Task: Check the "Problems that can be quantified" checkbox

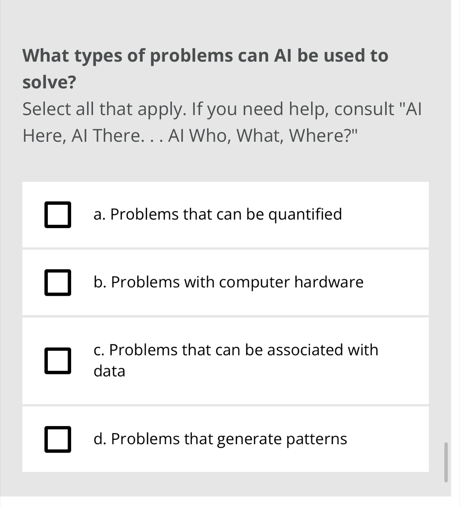Action: (x=57, y=215)
